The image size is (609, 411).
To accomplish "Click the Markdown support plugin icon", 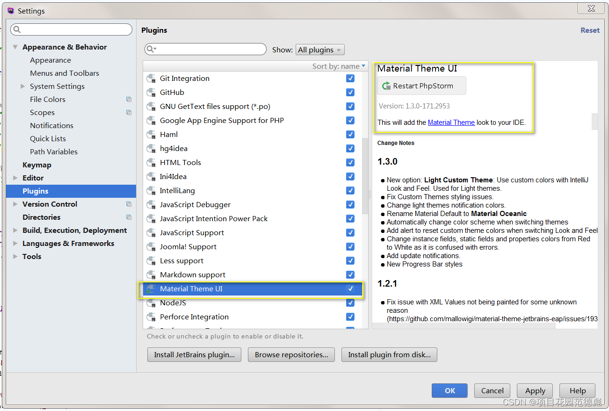I will pos(151,275).
